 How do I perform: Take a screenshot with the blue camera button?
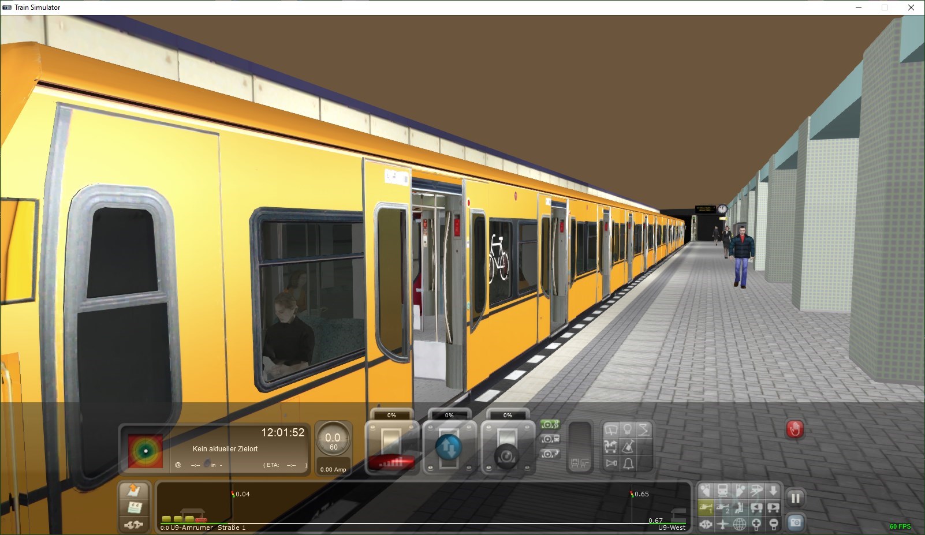point(795,522)
